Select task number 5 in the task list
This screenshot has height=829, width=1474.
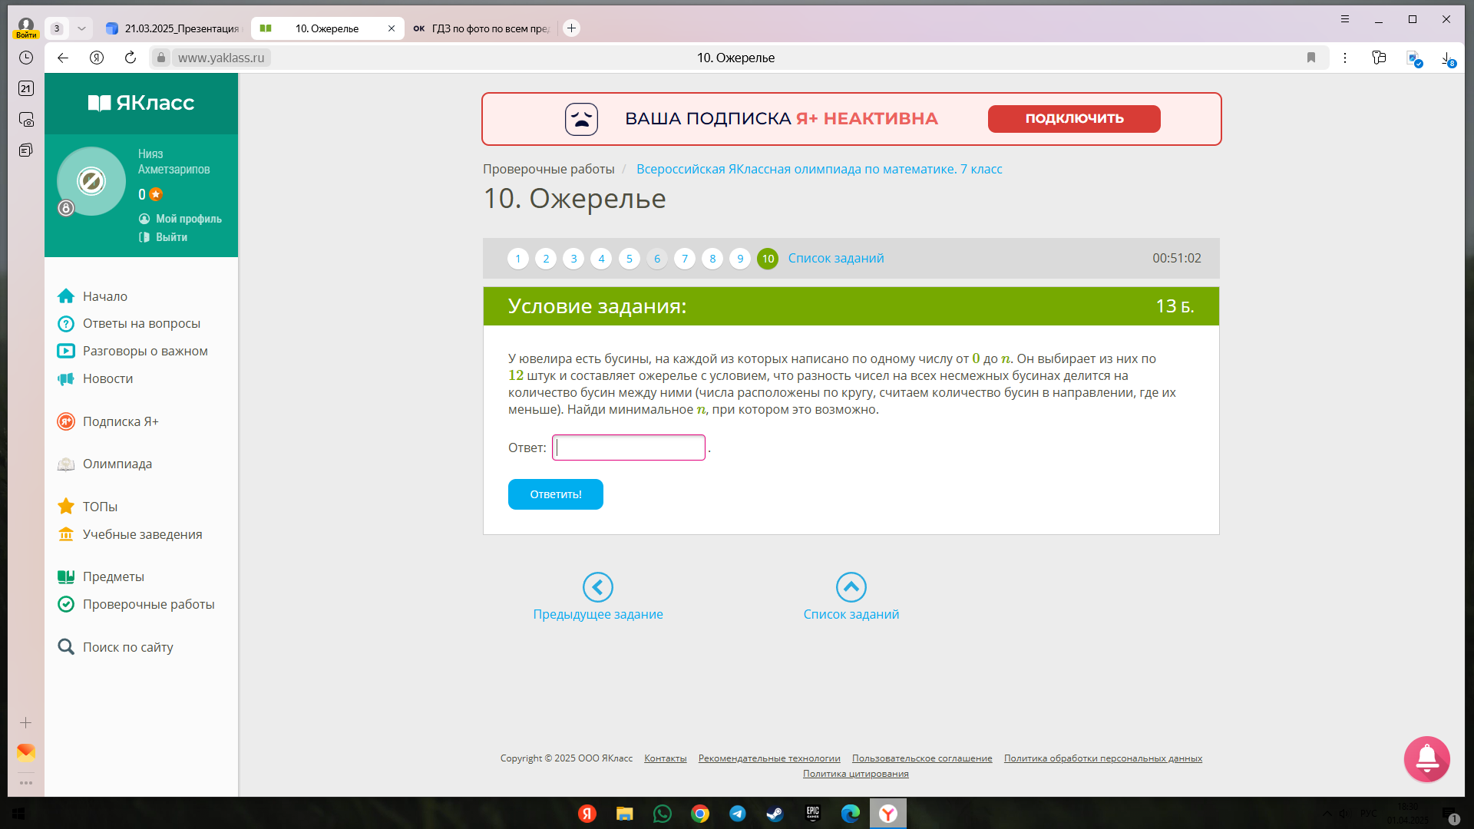[629, 259]
